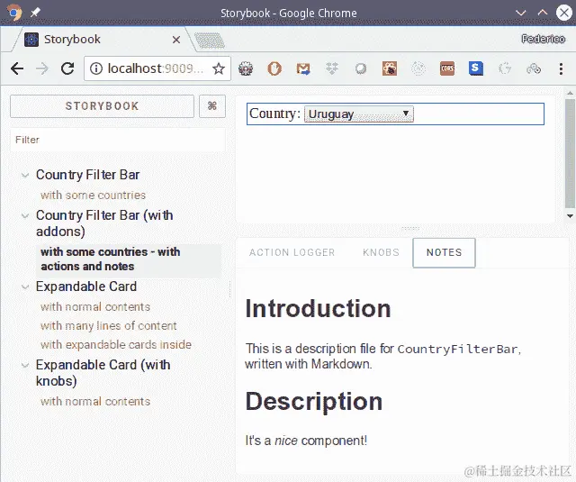
Task: Open the Chrome three-dot menu
Action: 561,68
